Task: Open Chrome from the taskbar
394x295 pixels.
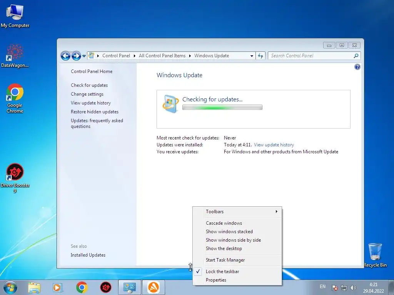Action: 82,287
